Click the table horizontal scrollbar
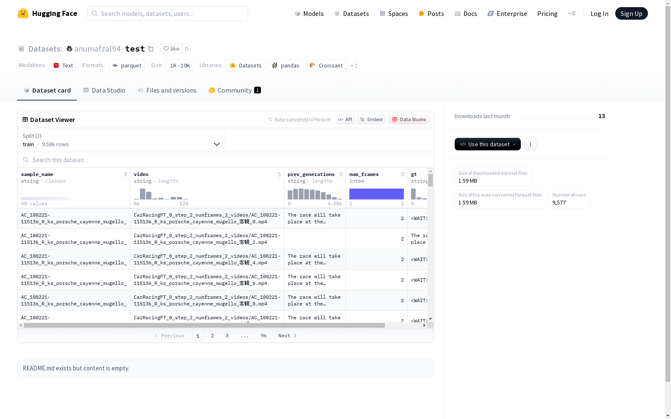Image resolution: width=671 pixels, height=419 pixels. click(204, 325)
